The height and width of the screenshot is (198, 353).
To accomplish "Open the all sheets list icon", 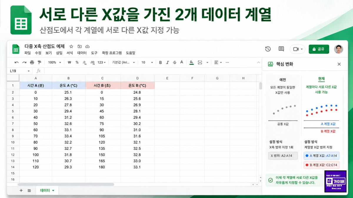I will coord(29,190).
